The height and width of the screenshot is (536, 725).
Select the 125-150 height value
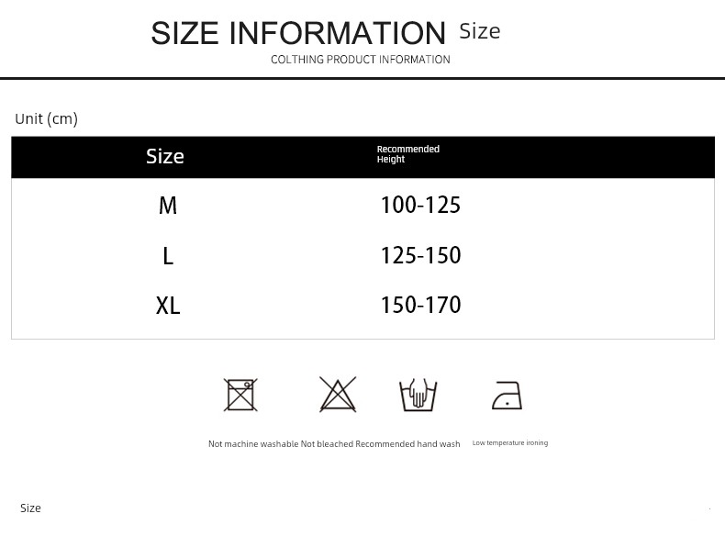point(420,255)
